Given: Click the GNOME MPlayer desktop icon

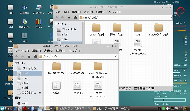Looking at the screenshot, I should coord(24,24).
